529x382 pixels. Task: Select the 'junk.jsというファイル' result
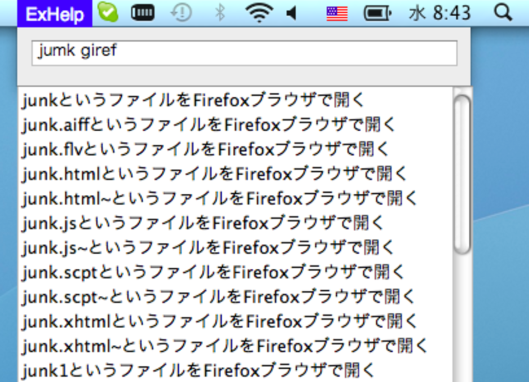(235, 223)
